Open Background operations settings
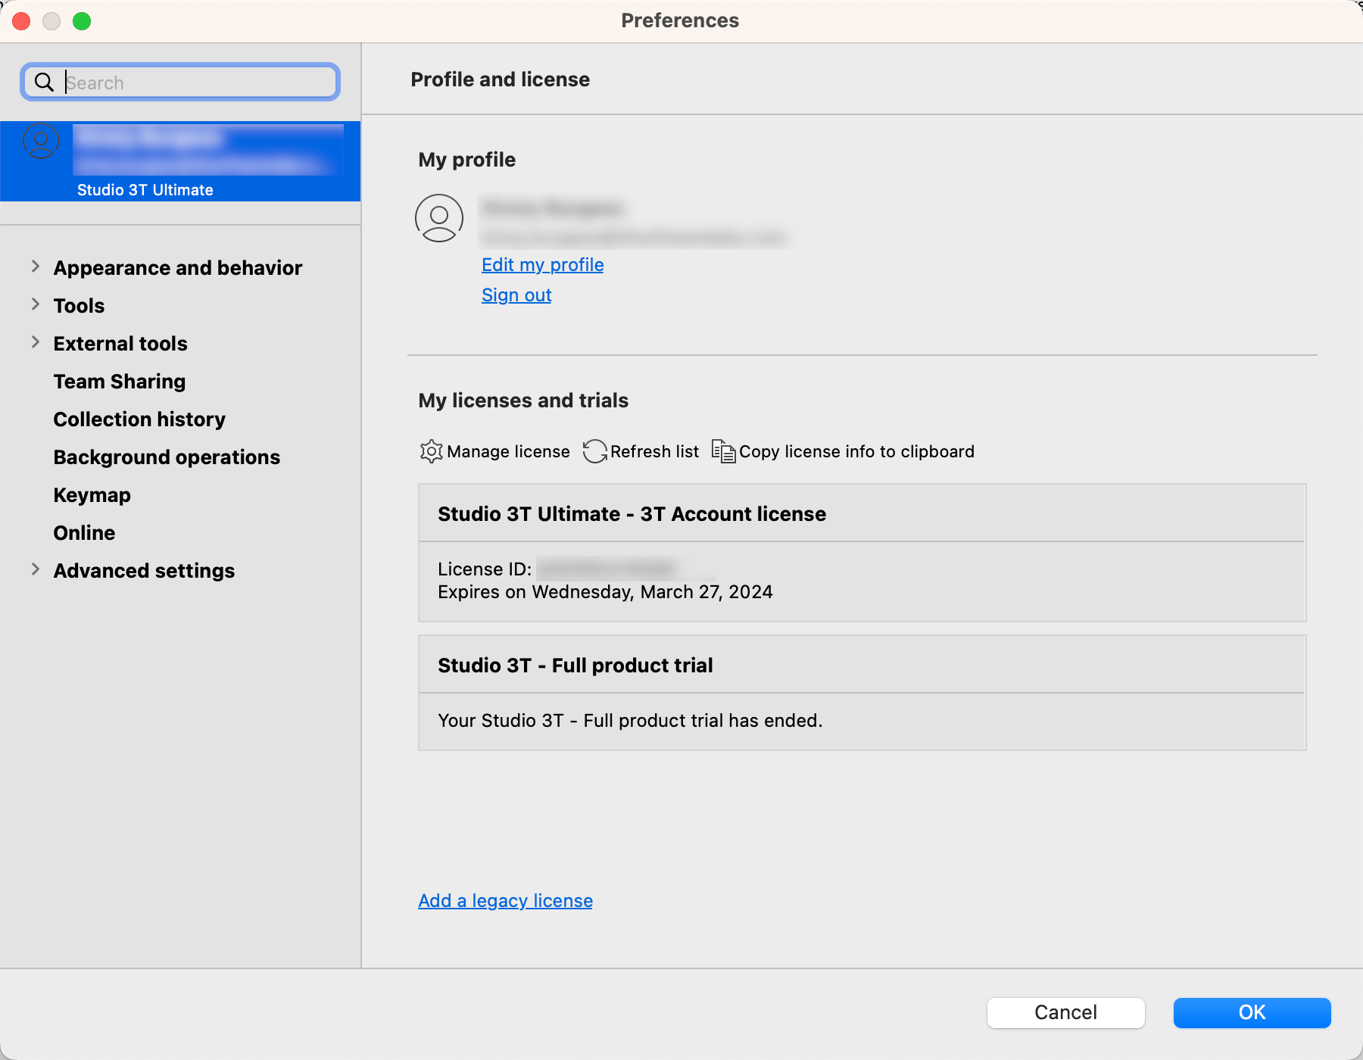Image resolution: width=1363 pixels, height=1060 pixels. coord(167,457)
